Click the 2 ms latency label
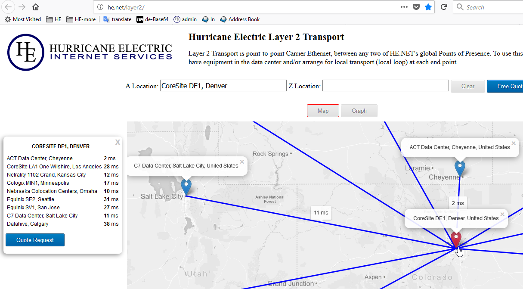Screen dimensions: 523x289 click(x=458, y=203)
